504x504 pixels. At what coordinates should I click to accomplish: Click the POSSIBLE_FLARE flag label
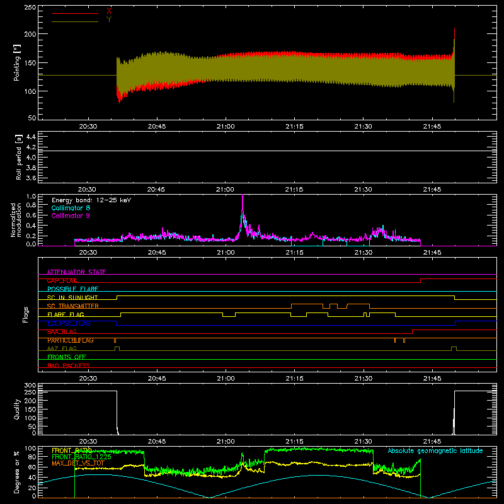(72, 289)
